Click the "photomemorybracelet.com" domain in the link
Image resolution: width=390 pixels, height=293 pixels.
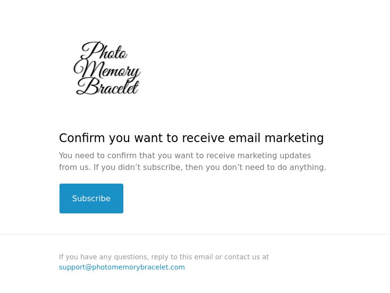(x=138, y=267)
